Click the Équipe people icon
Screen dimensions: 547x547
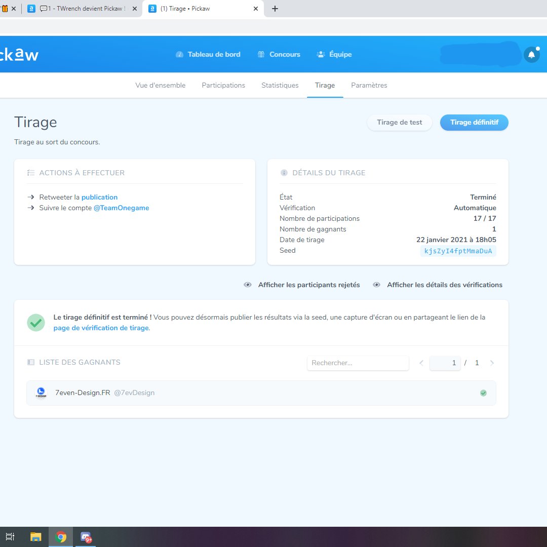tap(321, 54)
